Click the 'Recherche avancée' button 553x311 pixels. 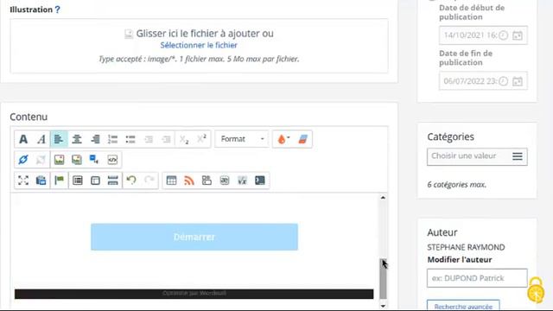[x=463, y=306]
